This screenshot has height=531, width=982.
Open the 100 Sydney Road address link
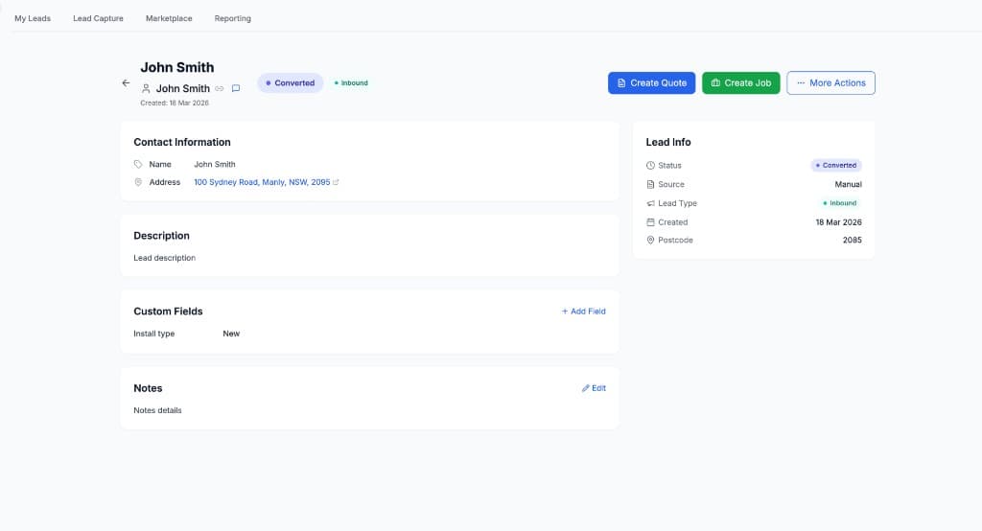pos(262,182)
